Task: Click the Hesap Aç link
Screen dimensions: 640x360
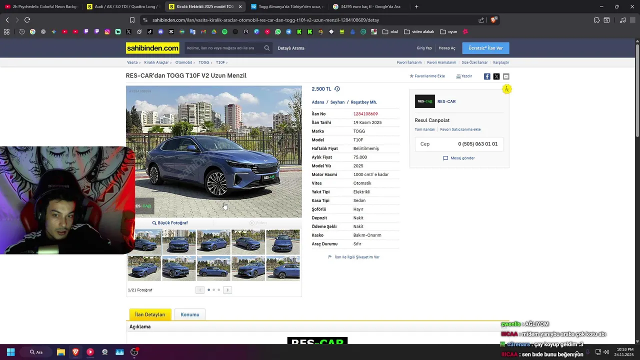Action: pos(447,48)
